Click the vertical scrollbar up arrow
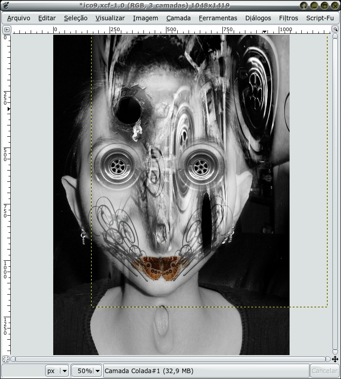 (335, 36)
